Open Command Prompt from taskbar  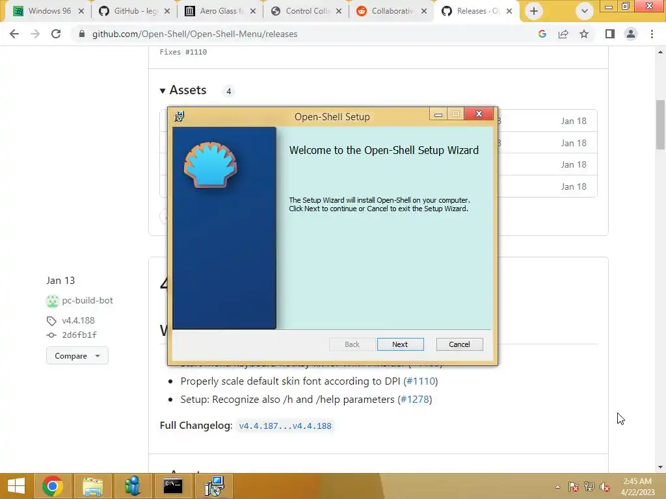[x=173, y=486]
